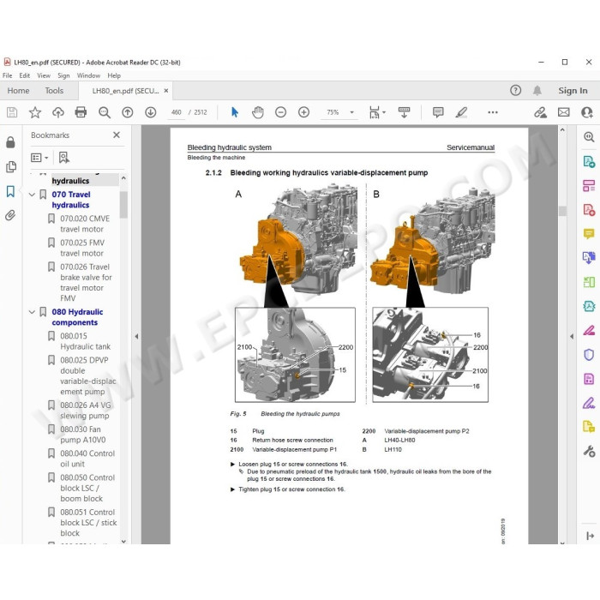Viewport: 600px width, 600px height.
Task: Click the Save file toolbar icon
Action: point(12,112)
